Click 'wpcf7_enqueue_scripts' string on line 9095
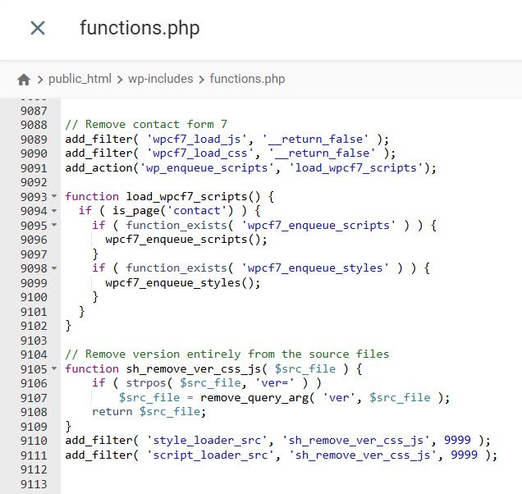 [x=318, y=226]
